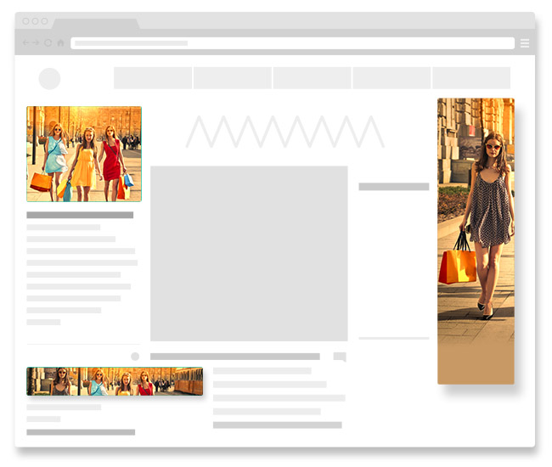
Task: Click the speech bubble comment icon
Action: click(340, 357)
